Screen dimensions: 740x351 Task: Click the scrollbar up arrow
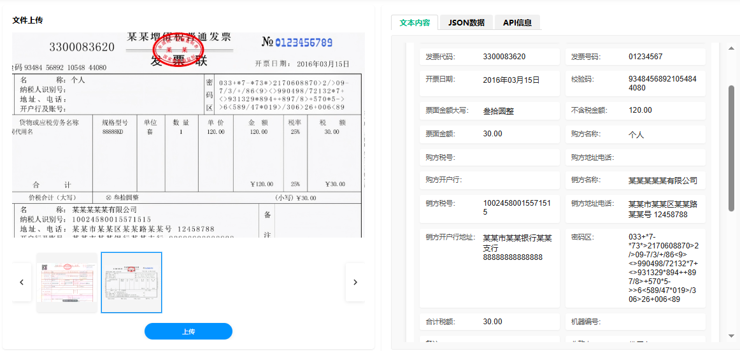[x=732, y=48]
